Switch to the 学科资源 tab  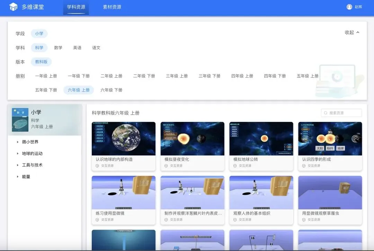tap(76, 7)
